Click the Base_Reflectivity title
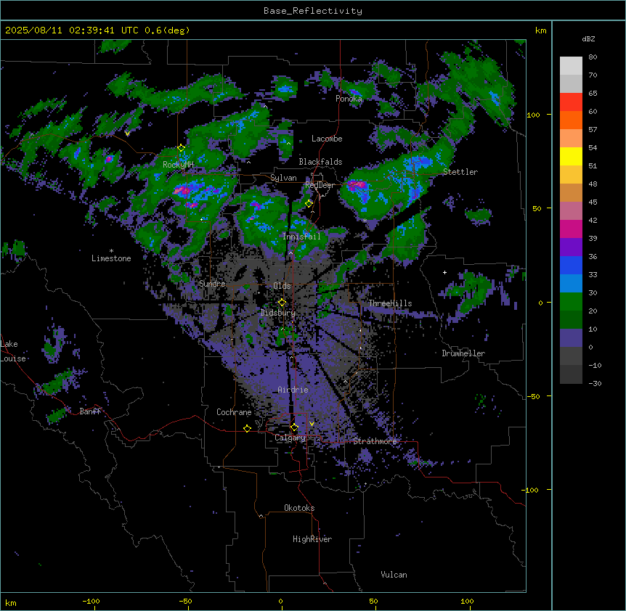This screenshot has width=626, height=611. (x=313, y=11)
